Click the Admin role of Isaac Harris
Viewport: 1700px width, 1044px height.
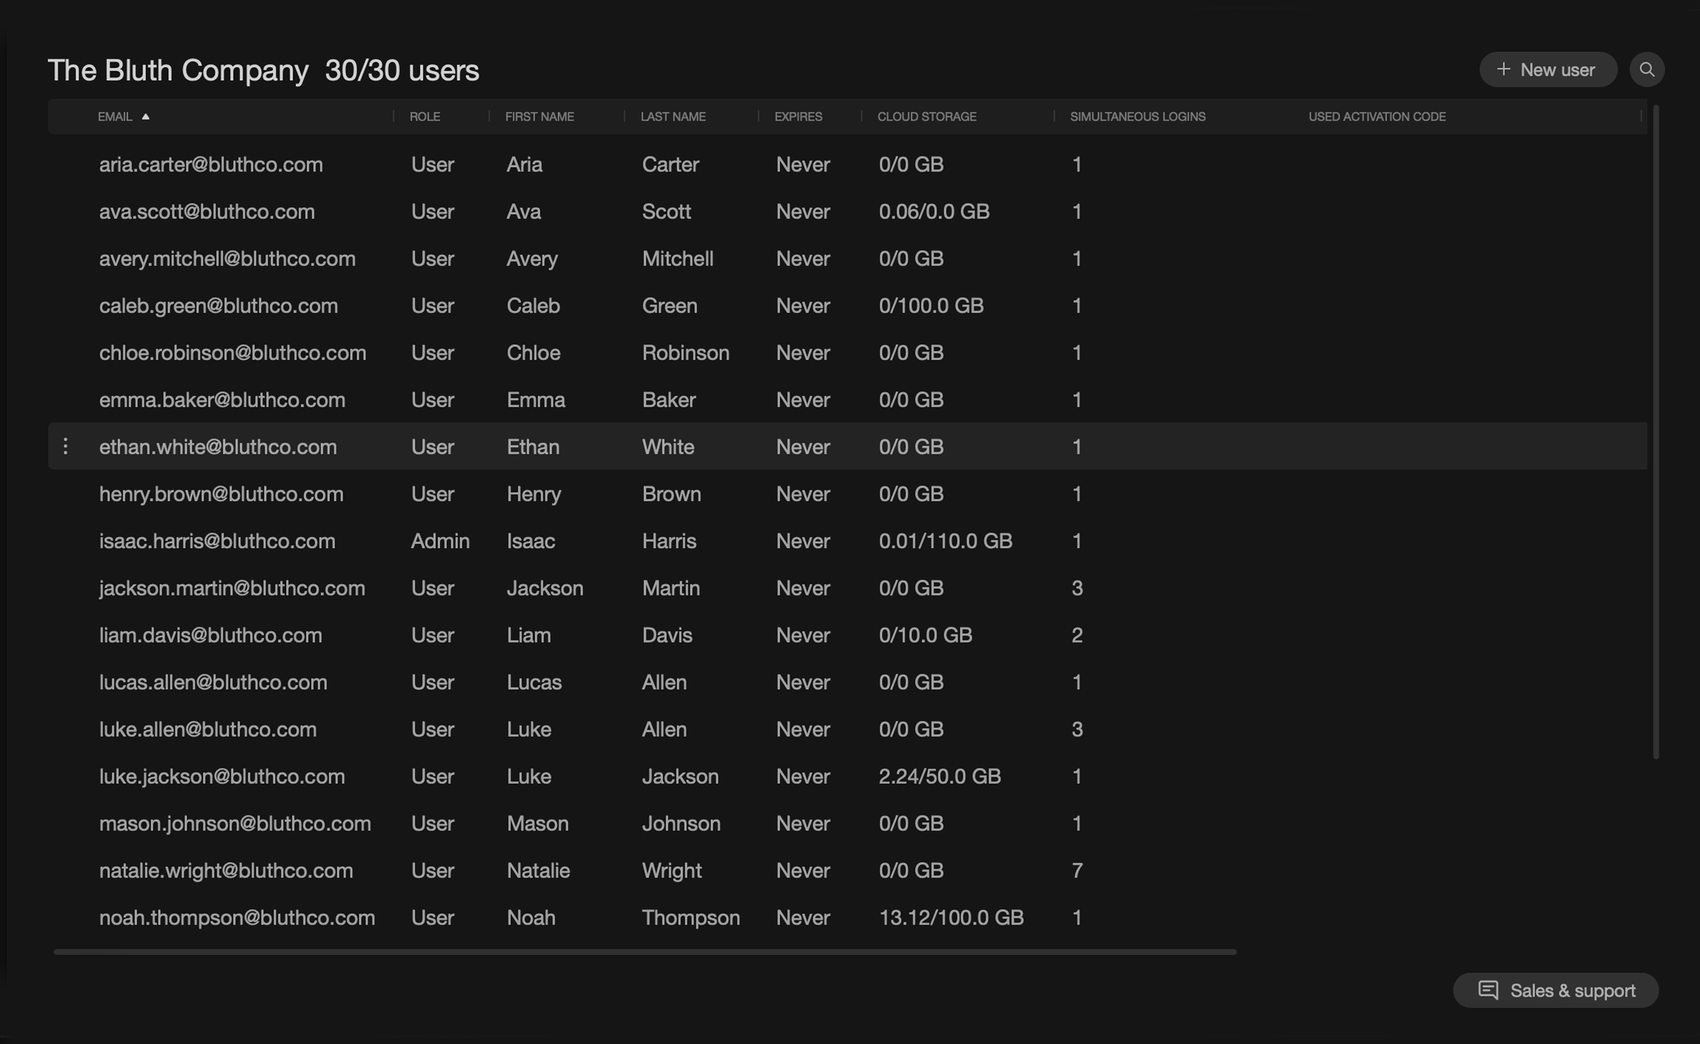click(440, 541)
